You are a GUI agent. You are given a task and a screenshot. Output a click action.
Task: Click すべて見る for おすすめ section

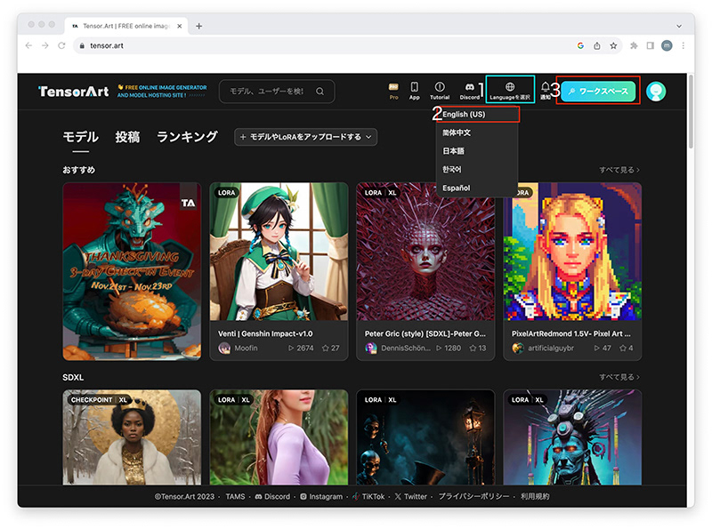(x=619, y=170)
